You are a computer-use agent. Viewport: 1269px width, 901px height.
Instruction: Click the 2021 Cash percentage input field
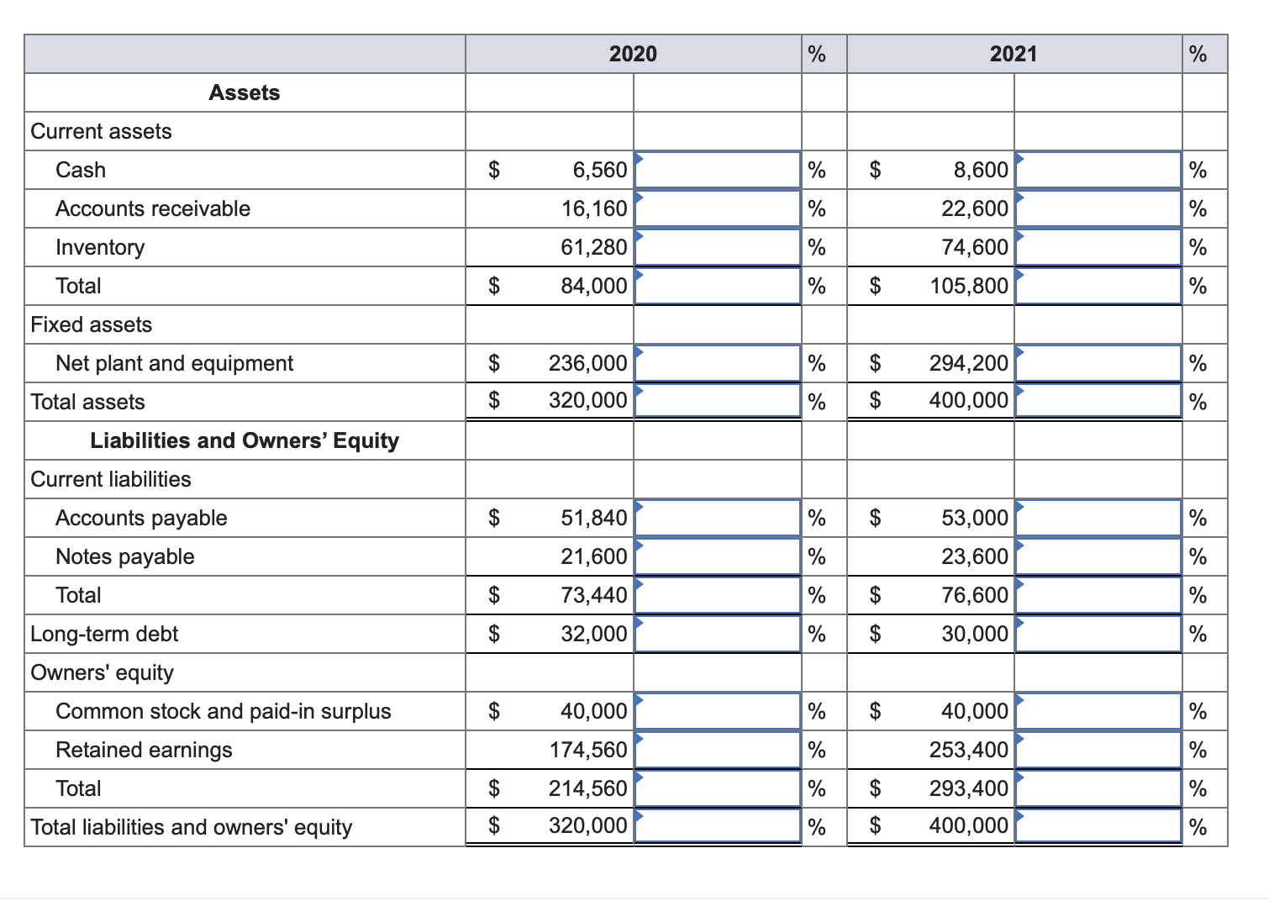coord(1098,170)
